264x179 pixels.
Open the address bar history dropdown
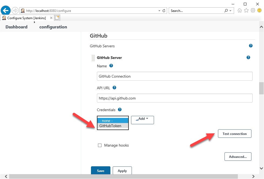coord(159,11)
